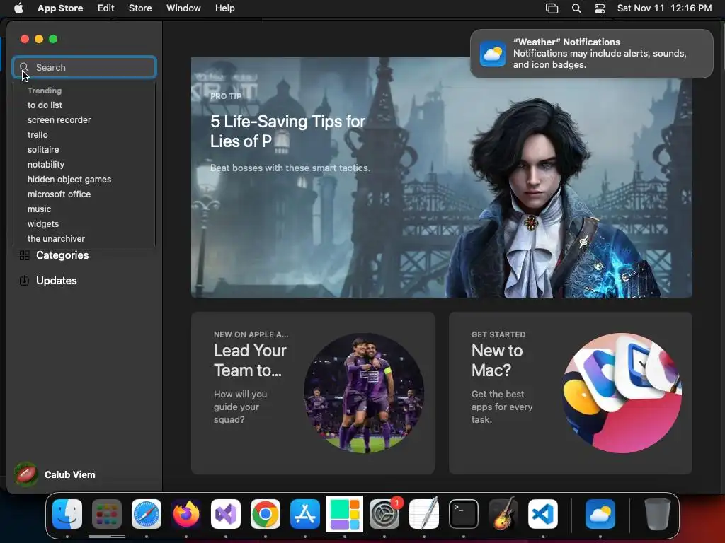Image resolution: width=725 pixels, height=543 pixels.
Task: Open the Trash in the Dock
Action: [657, 514]
